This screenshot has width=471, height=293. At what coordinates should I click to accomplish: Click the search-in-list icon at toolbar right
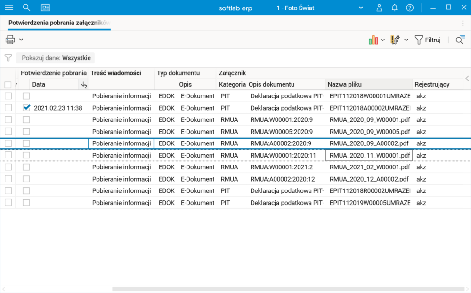[460, 40]
